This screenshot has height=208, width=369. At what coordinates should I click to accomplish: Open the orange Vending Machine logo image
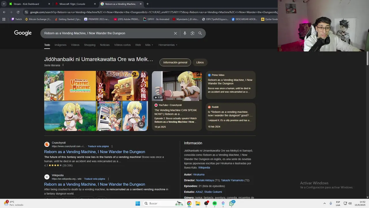80,86
